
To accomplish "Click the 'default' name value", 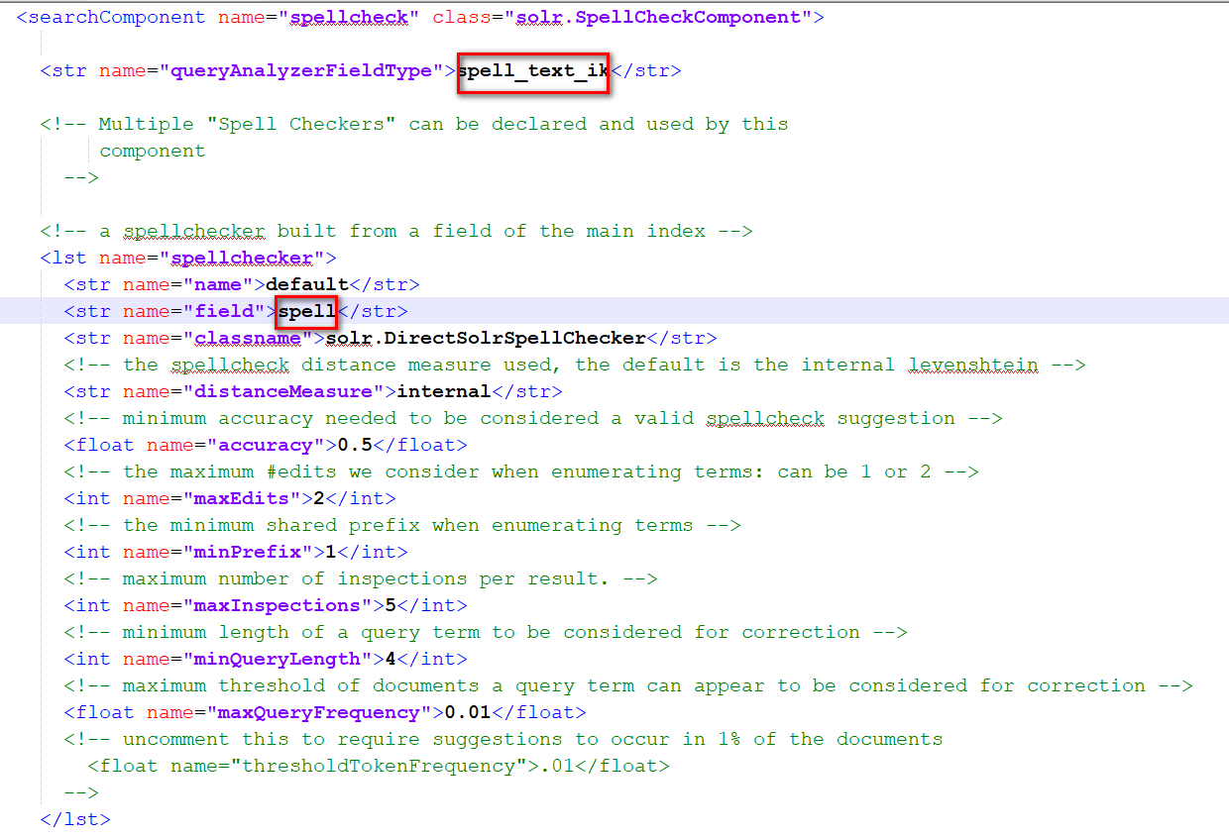I will (x=300, y=285).
